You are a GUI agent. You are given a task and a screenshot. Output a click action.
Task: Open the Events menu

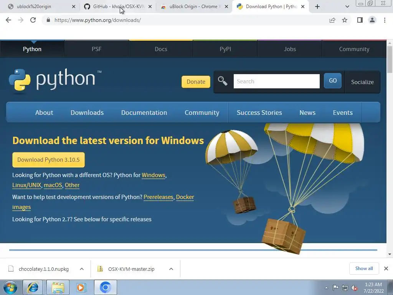[343, 113]
